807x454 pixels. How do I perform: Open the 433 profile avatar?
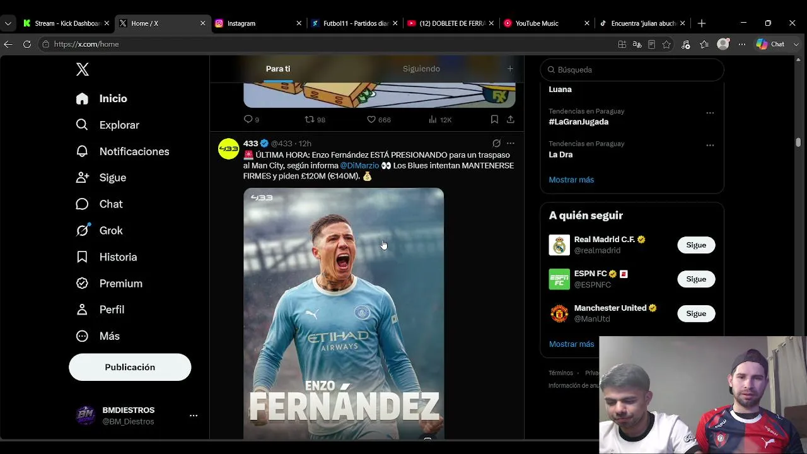(x=228, y=149)
